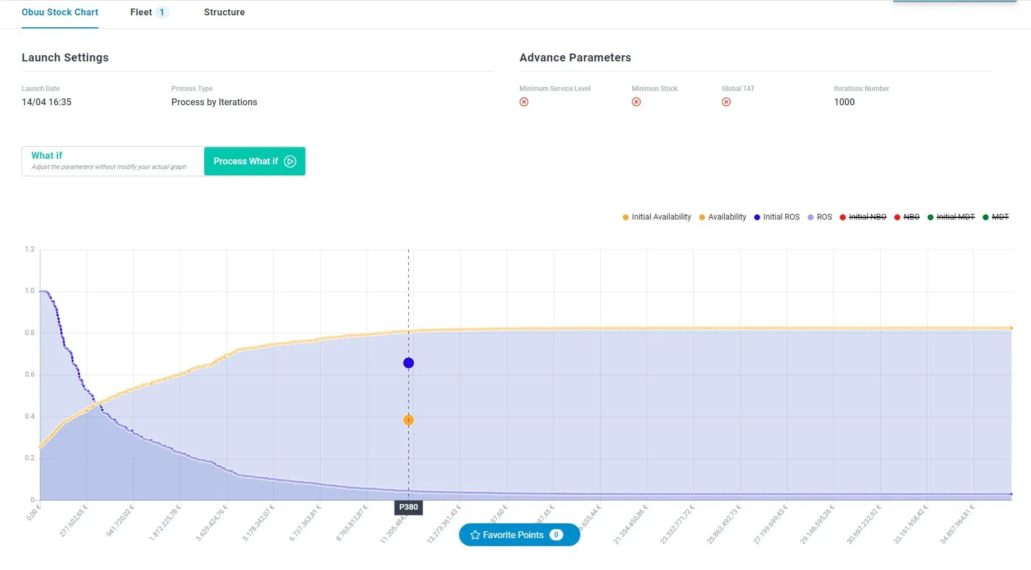
Task: Enable the NBO legend series
Action: coord(907,217)
